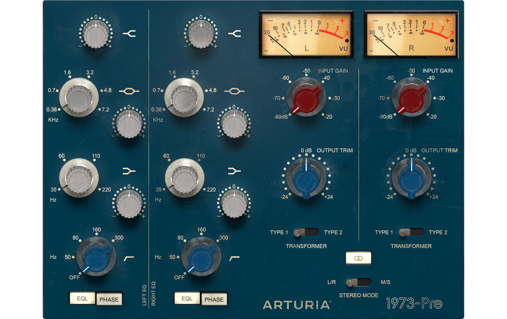
Task: Click the stereo link button with rings icon
Action: (x=358, y=258)
